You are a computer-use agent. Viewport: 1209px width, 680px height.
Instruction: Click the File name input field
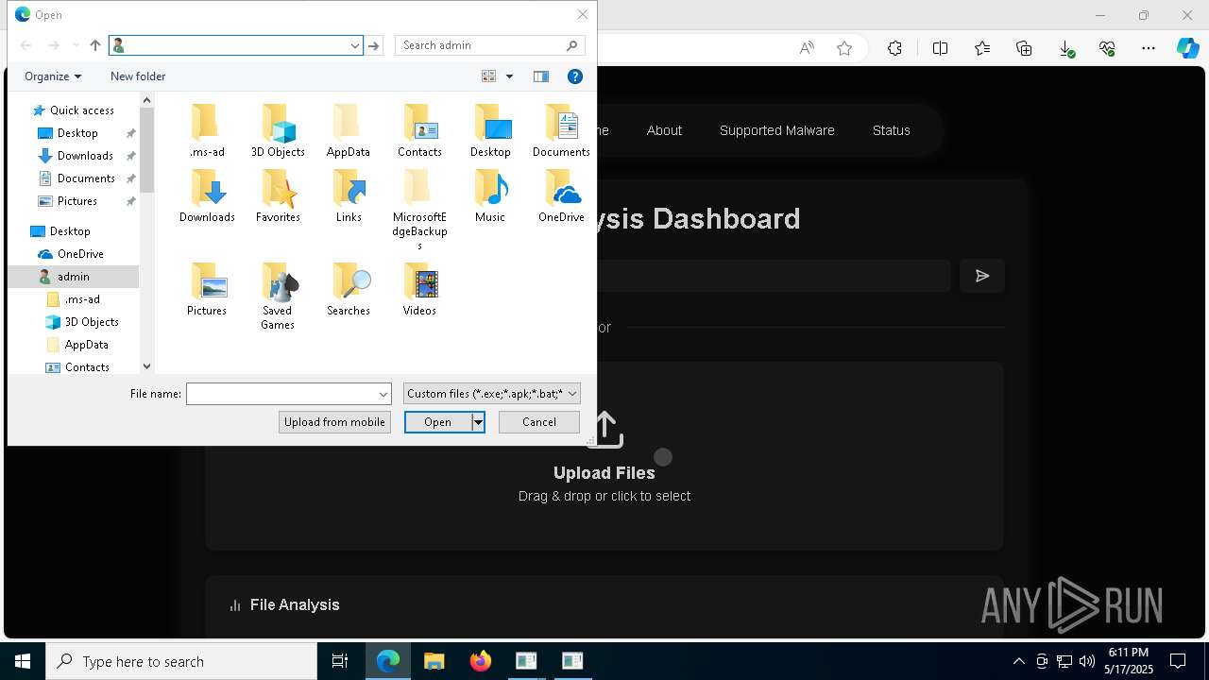pyautogui.click(x=281, y=394)
